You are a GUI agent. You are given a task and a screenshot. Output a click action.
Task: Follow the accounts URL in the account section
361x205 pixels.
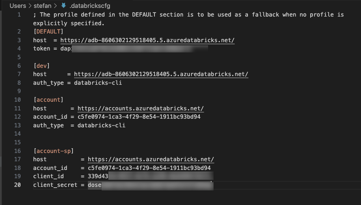coord(141,108)
